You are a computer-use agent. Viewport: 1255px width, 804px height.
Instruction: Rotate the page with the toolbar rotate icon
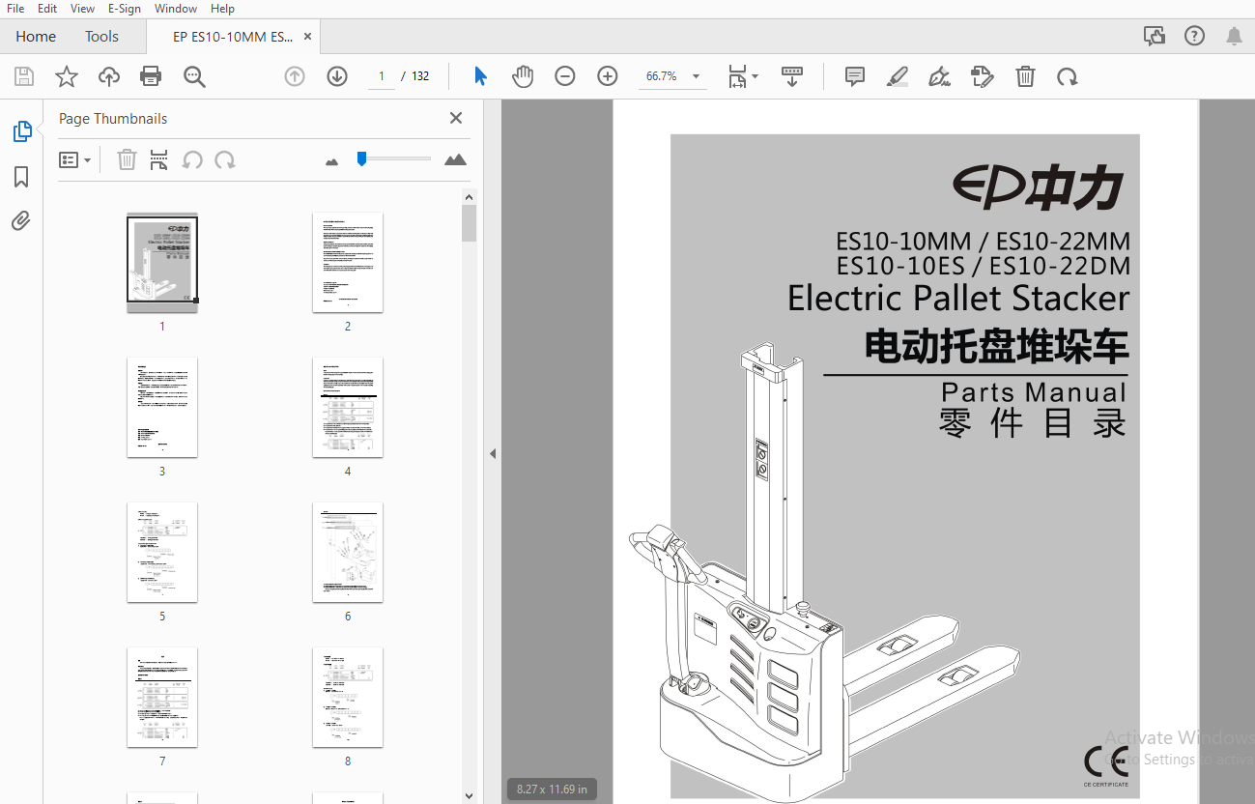pos(1068,76)
